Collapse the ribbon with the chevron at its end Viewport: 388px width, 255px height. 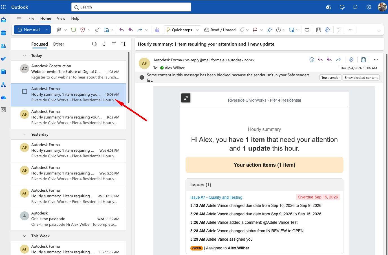tap(379, 31)
